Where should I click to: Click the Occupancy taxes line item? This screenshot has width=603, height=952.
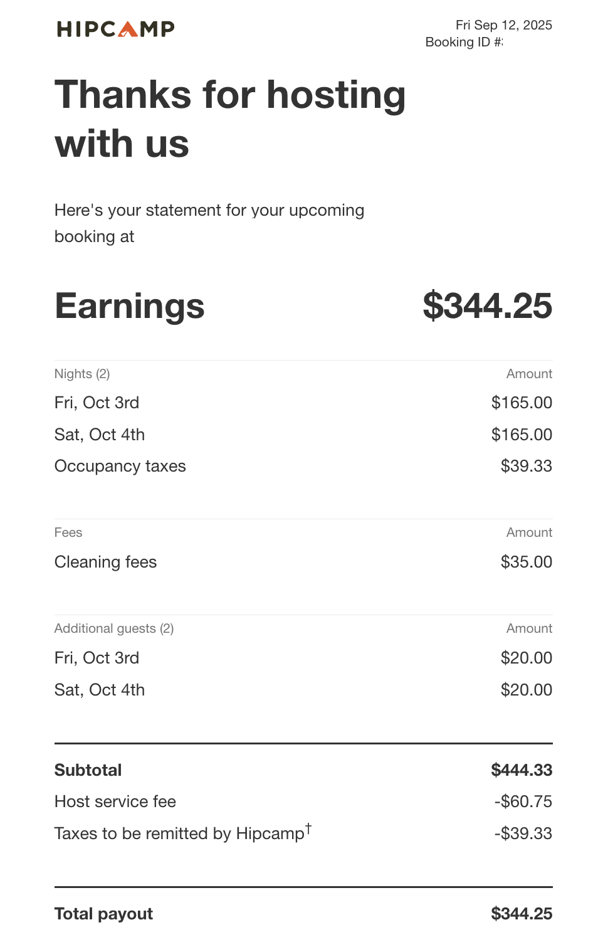(x=120, y=466)
